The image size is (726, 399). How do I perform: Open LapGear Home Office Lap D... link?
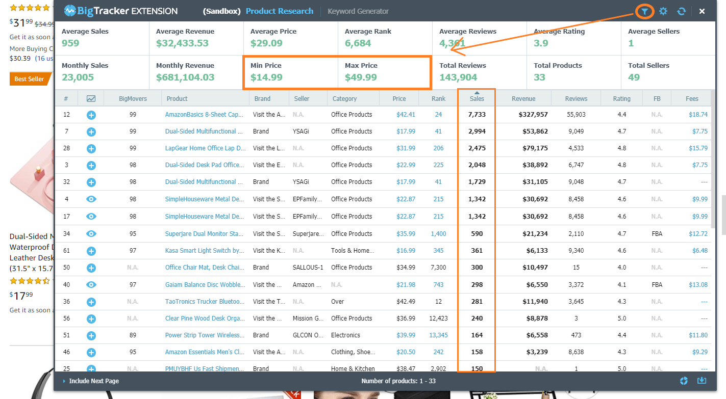[x=205, y=148]
